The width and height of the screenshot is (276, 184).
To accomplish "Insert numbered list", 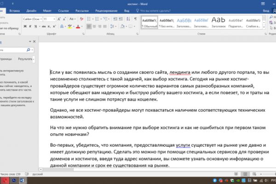I will (97, 19).
